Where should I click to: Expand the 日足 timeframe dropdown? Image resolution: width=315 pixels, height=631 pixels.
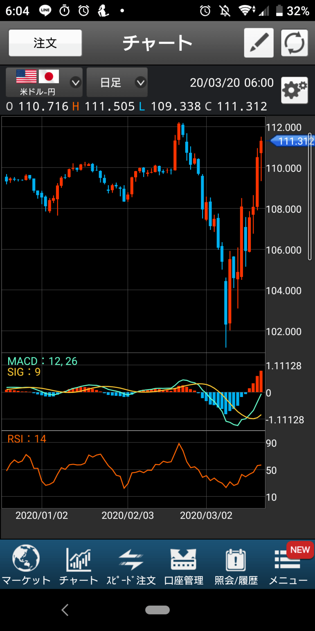click(x=117, y=82)
